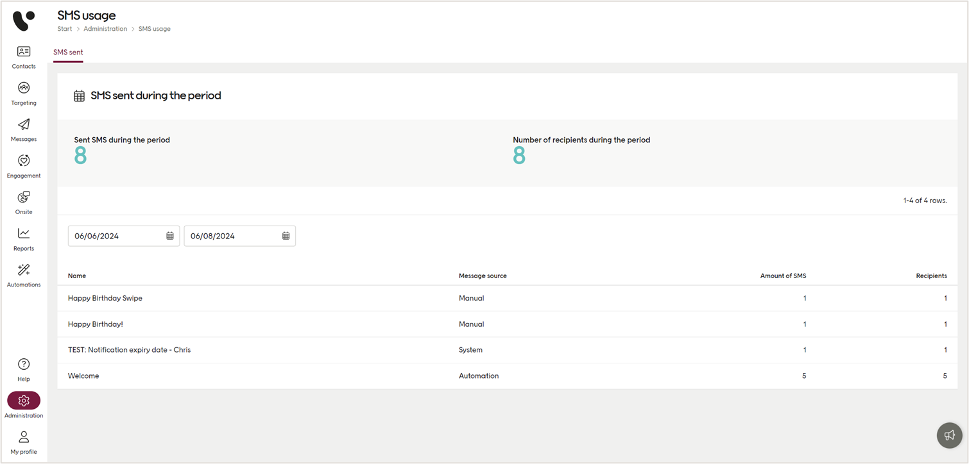Click the Administration breadcrumb link
This screenshot has height=464, width=969.
pyautogui.click(x=105, y=29)
